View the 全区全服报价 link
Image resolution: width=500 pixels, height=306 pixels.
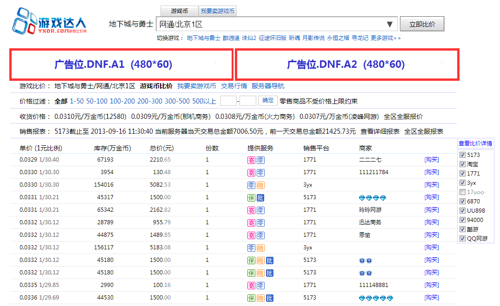click(x=403, y=117)
